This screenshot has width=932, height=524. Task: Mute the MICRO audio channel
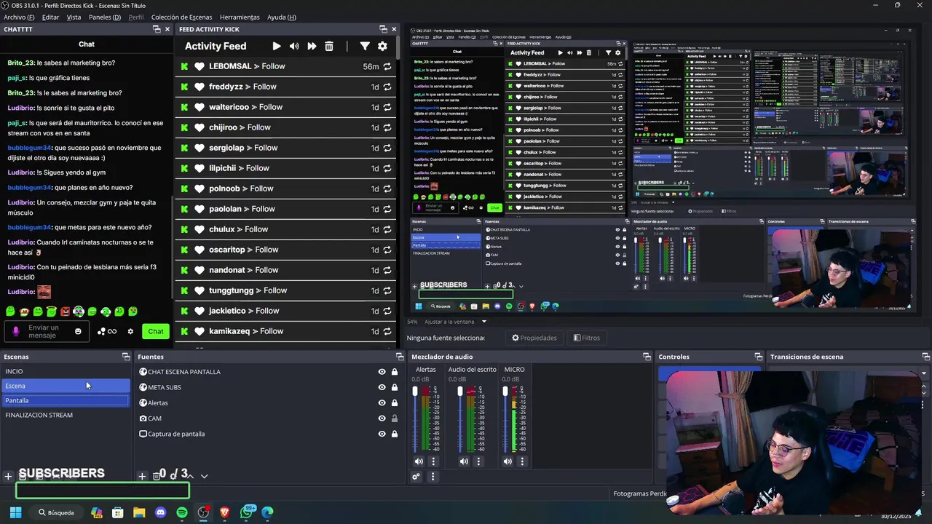508,461
